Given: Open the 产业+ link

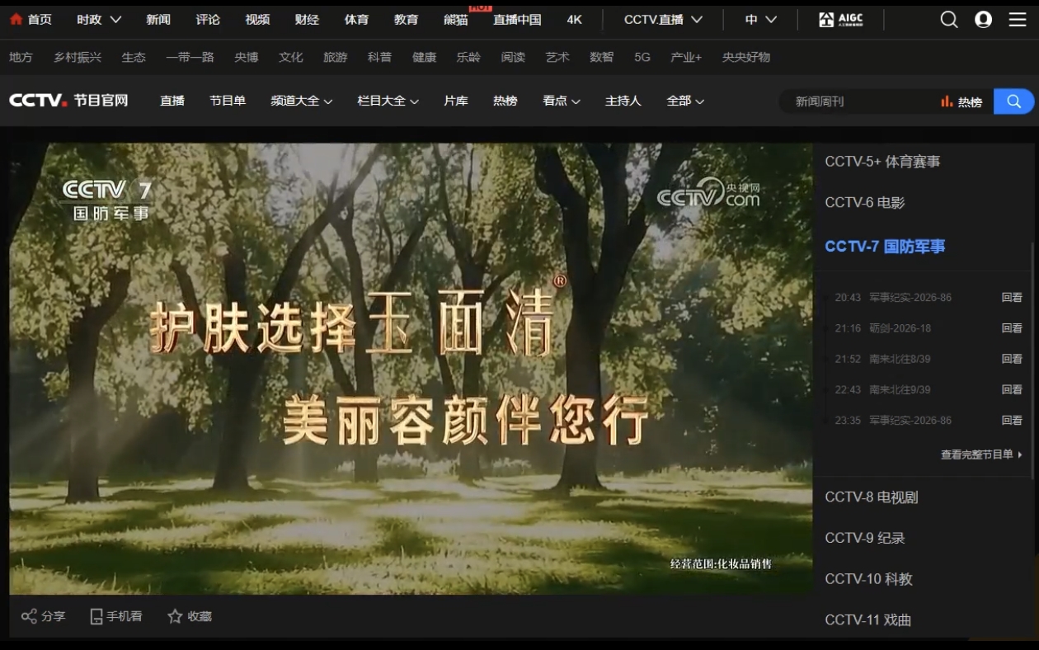Looking at the screenshot, I should click(686, 57).
